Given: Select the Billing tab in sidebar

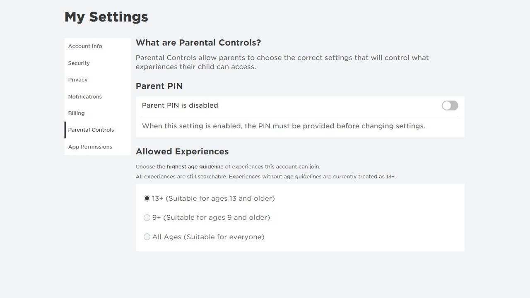Looking at the screenshot, I should pyautogui.click(x=77, y=113).
